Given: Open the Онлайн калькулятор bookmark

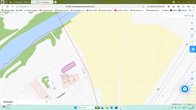Looking at the screenshot, I should point(106,10).
